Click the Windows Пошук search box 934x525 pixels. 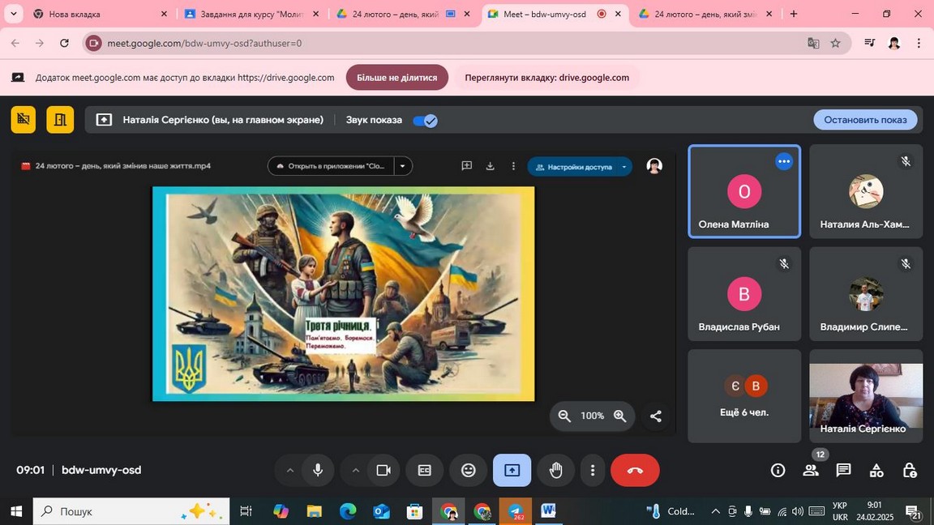131,510
